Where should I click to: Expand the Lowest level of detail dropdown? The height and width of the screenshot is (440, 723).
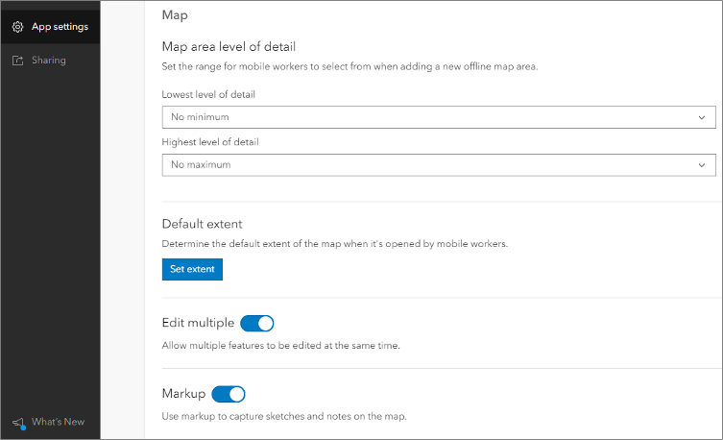[438, 117]
